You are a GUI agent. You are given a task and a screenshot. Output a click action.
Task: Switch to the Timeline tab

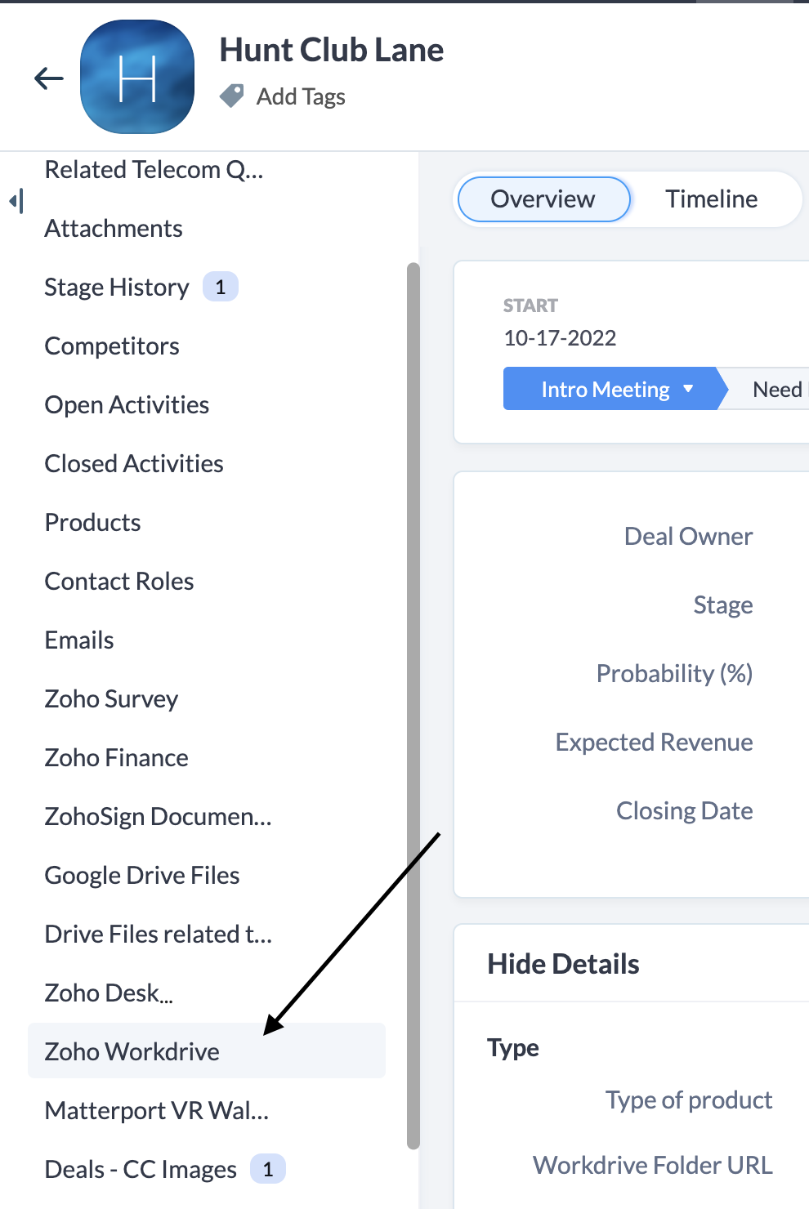711,199
